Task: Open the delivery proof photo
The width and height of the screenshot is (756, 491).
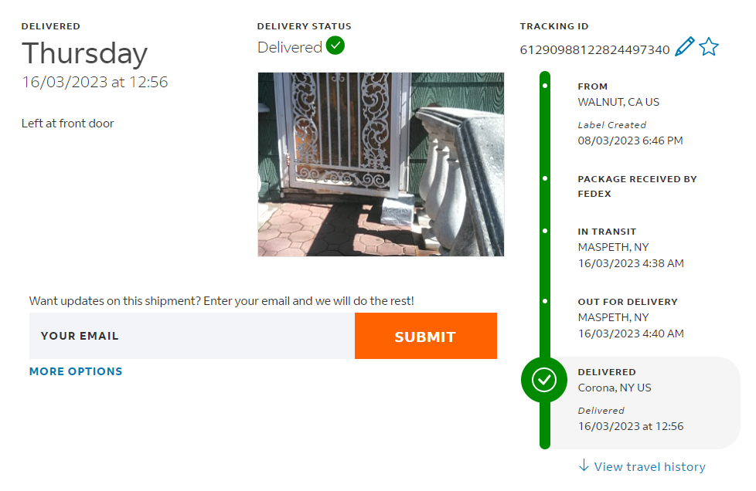Action: [380, 164]
